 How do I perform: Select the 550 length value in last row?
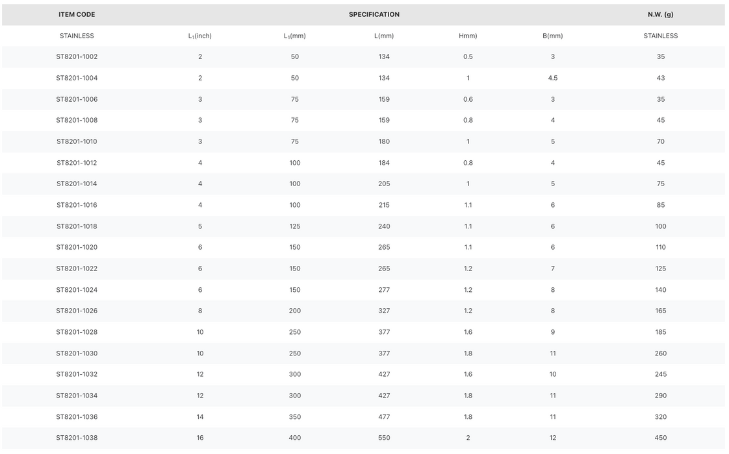[x=384, y=438]
